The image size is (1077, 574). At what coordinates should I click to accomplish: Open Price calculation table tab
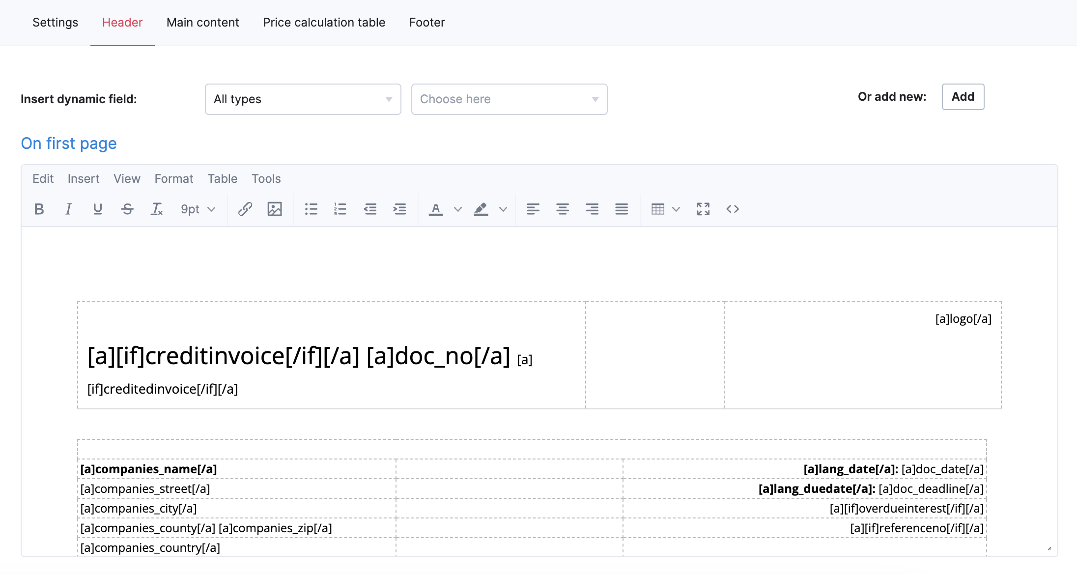(x=324, y=23)
